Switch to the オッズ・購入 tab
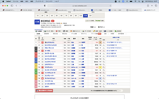Screen dimensions: 159x99 click(x=49, y=31)
